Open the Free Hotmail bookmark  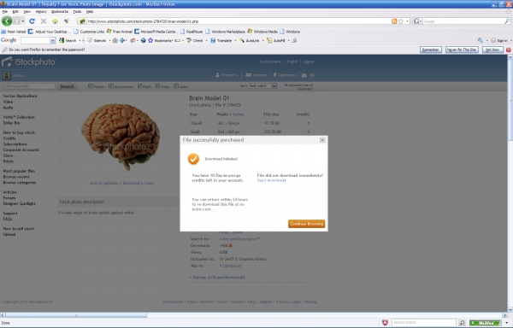pos(120,32)
